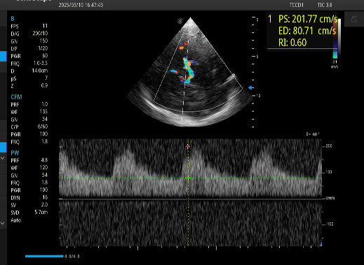Click the µS 7 parameter
This screenshot has height=265, width=364.
tap(29, 78)
